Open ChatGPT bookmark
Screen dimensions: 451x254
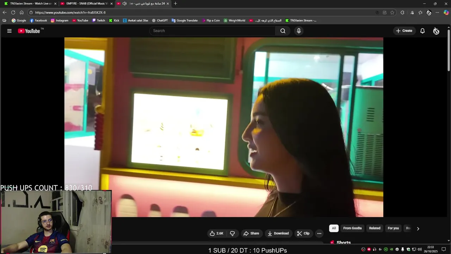point(160,20)
